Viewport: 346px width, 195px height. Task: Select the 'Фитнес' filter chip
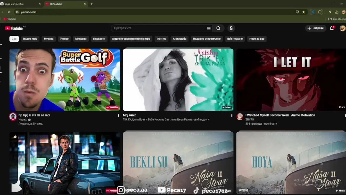(x=161, y=39)
